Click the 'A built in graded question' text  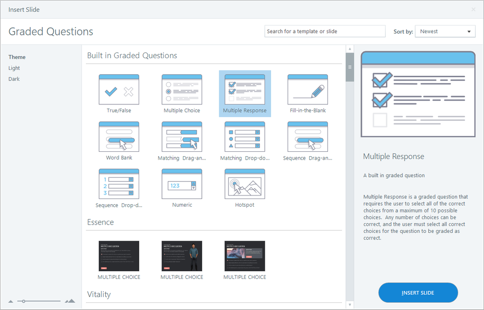click(x=394, y=176)
